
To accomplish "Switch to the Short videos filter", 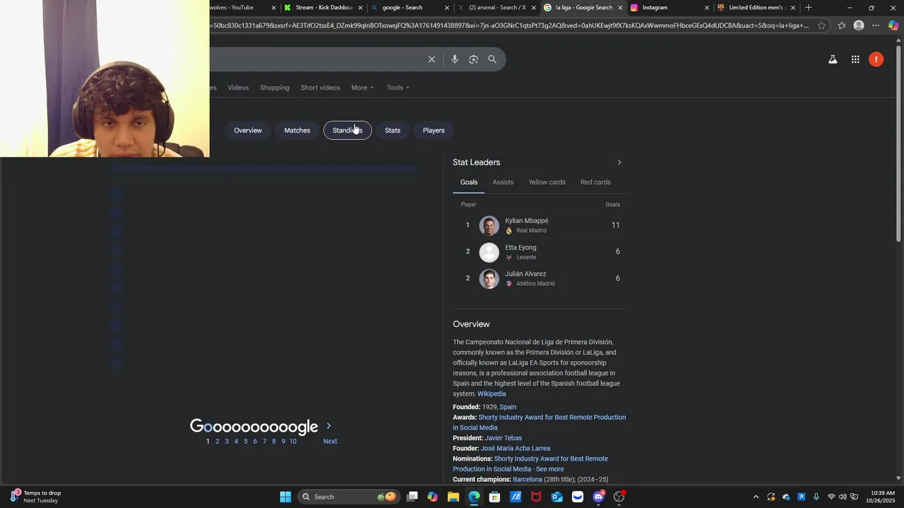I will click(320, 87).
